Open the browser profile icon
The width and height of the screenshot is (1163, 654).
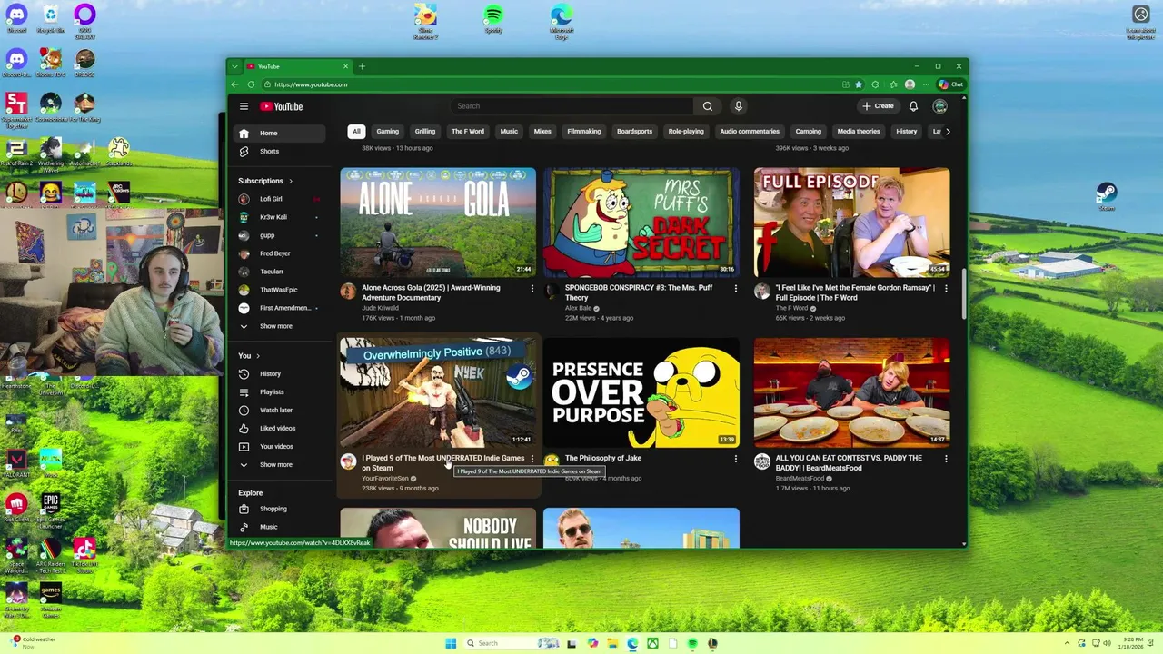coord(910,84)
